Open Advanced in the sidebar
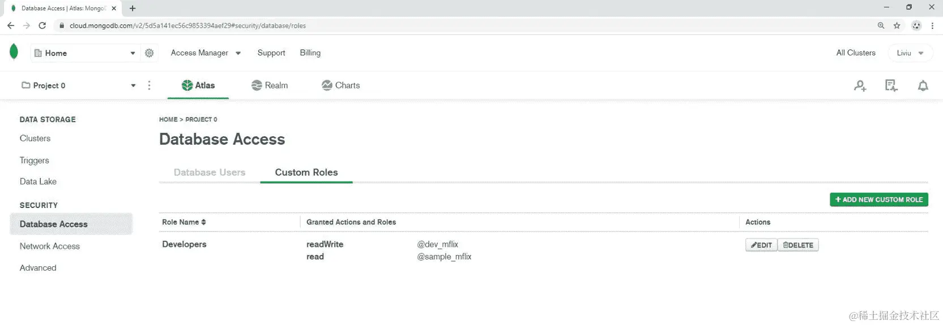The image size is (943, 325). click(38, 268)
